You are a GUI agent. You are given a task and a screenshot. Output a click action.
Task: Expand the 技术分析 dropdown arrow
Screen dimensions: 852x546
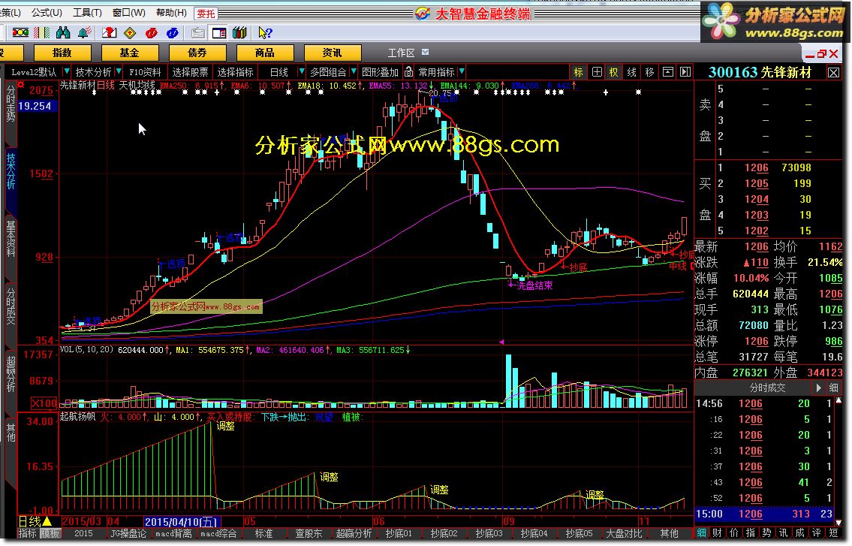[119, 72]
